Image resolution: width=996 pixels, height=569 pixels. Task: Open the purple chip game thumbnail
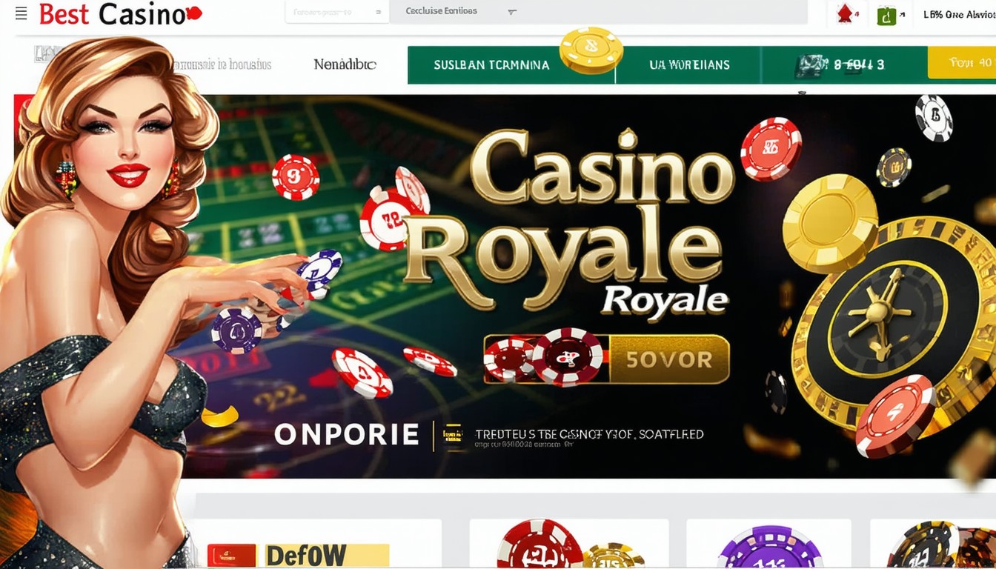(x=769, y=548)
